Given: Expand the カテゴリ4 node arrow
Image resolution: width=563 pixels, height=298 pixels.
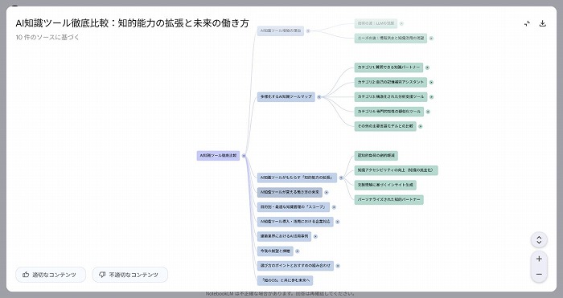Looking at the screenshot, I should coord(428,112).
